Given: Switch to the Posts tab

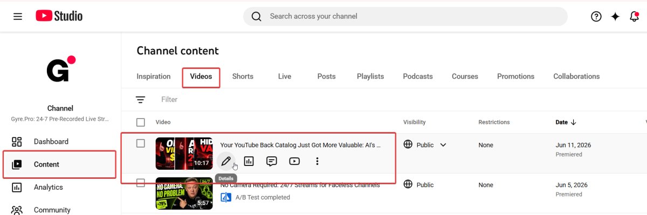Looking at the screenshot, I should click(326, 77).
